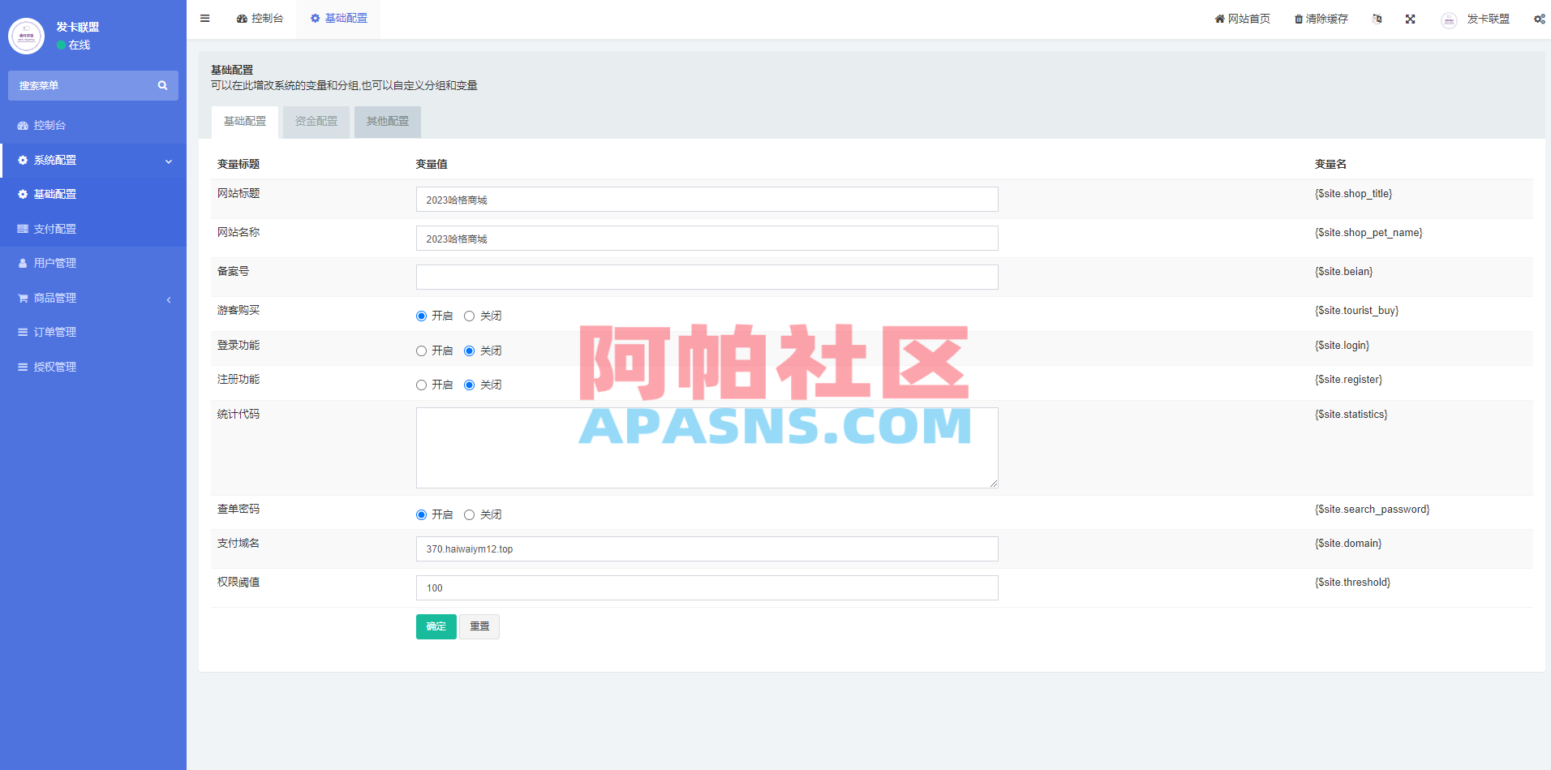Viewport: 1551px width, 770px height.
Task: Click the hamburger menu icon beside 控制台
Action: point(204,18)
